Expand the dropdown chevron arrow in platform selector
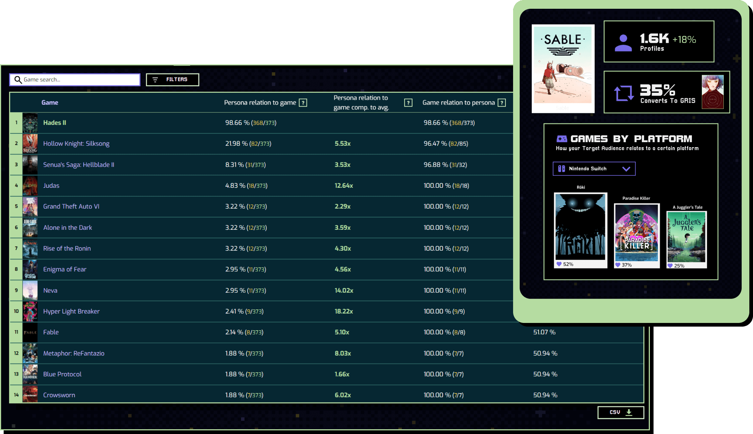Viewport: 753px width, 434px height. tap(626, 169)
